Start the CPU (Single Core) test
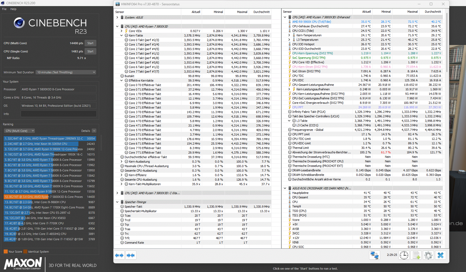The width and height of the screenshot is (466, 272). pyautogui.click(x=90, y=51)
